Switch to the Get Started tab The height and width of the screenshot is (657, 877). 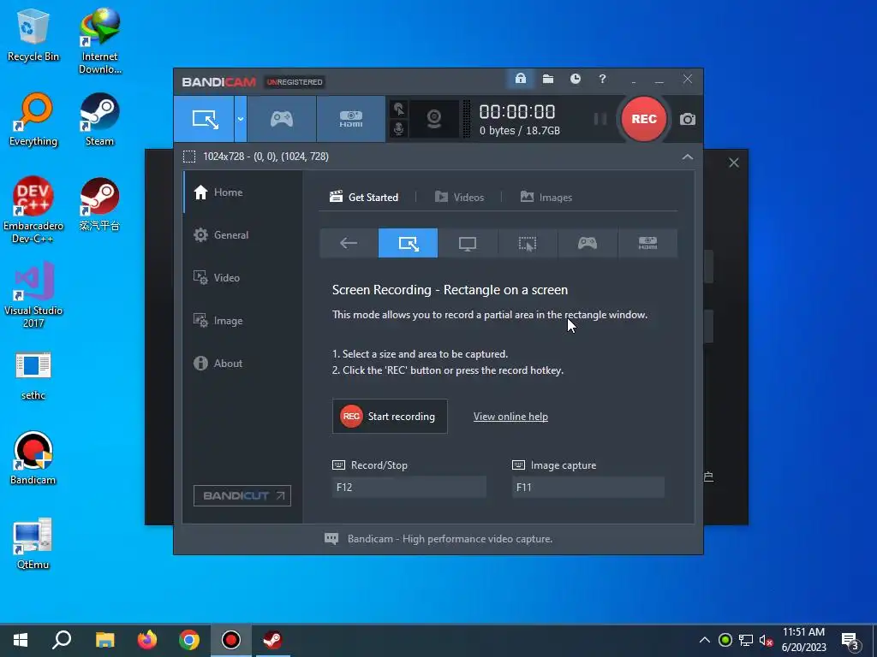pyautogui.click(x=364, y=198)
